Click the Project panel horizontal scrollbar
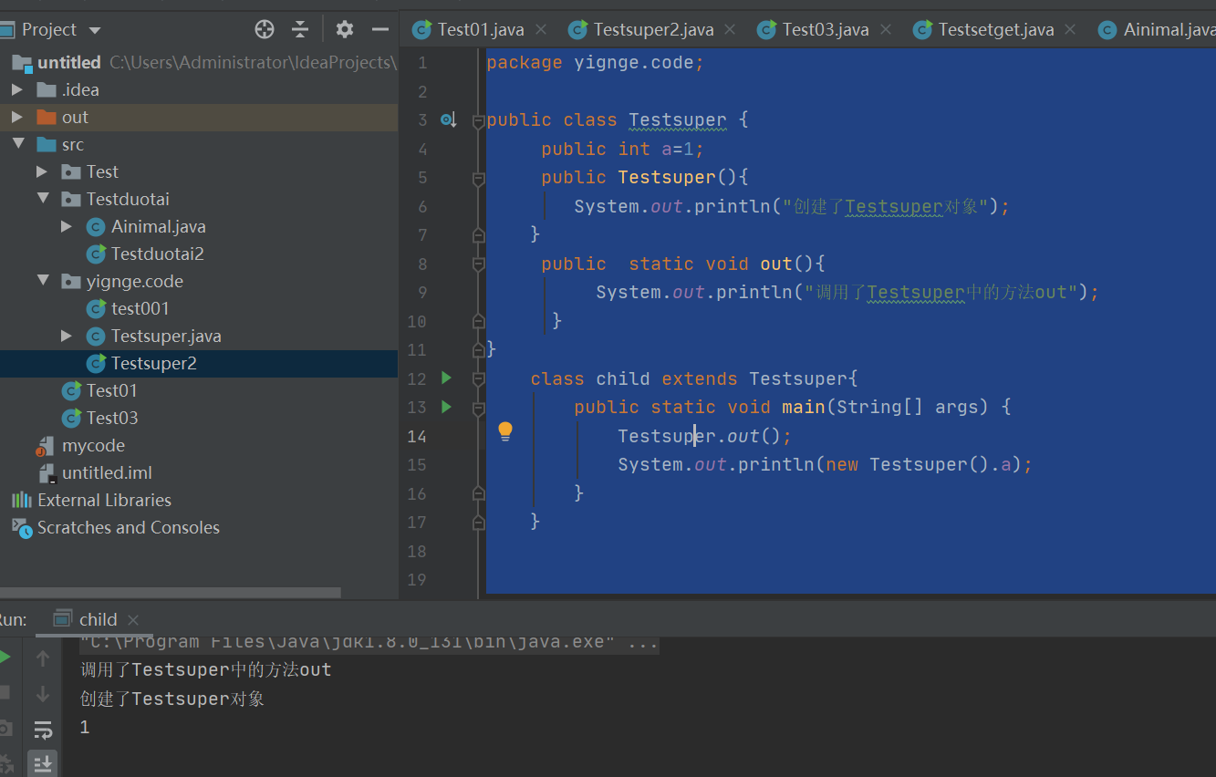Image resolution: width=1216 pixels, height=777 pixels. coord(171,592)
